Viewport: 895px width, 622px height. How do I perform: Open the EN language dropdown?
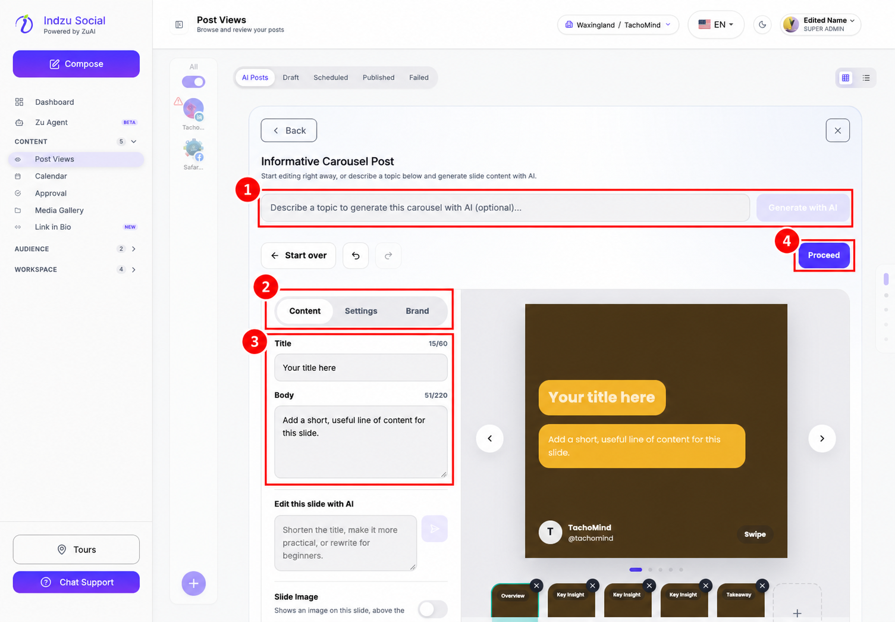click(715, 24)
